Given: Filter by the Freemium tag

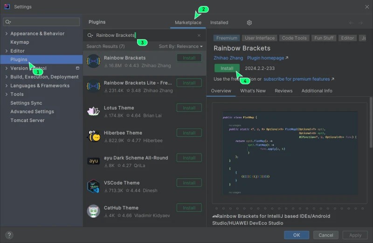Looking at the screenshot, I should 227,38.
